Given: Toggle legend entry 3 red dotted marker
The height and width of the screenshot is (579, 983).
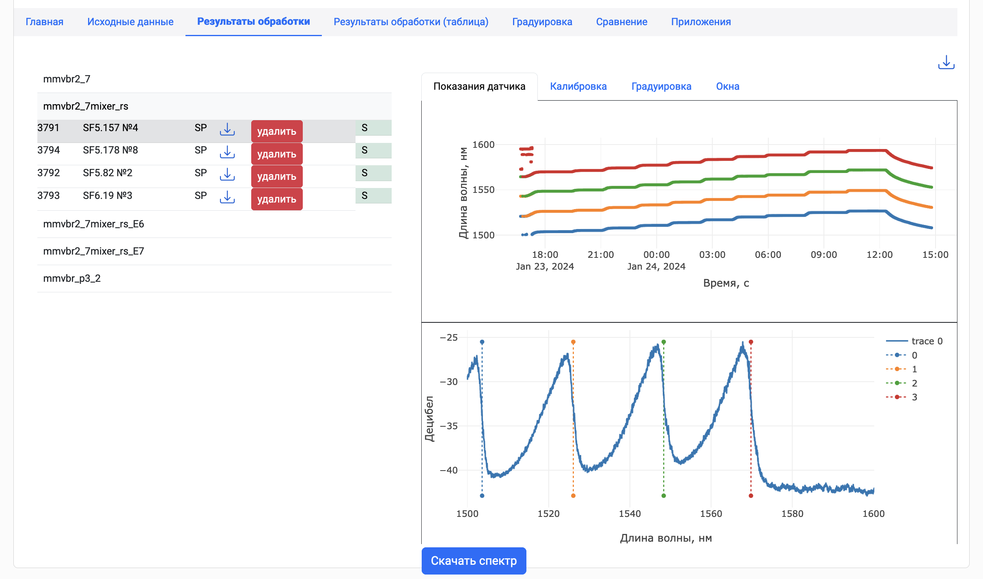Looking at the screenshot, I should (x=902, y=397).
